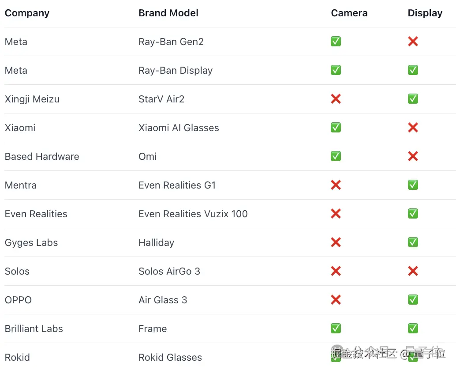
Task: Click the Rokid Glasses model cell
Action: coord(170,357)
